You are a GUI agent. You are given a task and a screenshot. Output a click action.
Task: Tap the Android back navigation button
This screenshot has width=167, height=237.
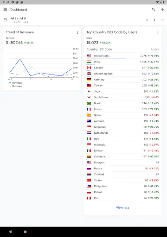click(x=10, y=231)
